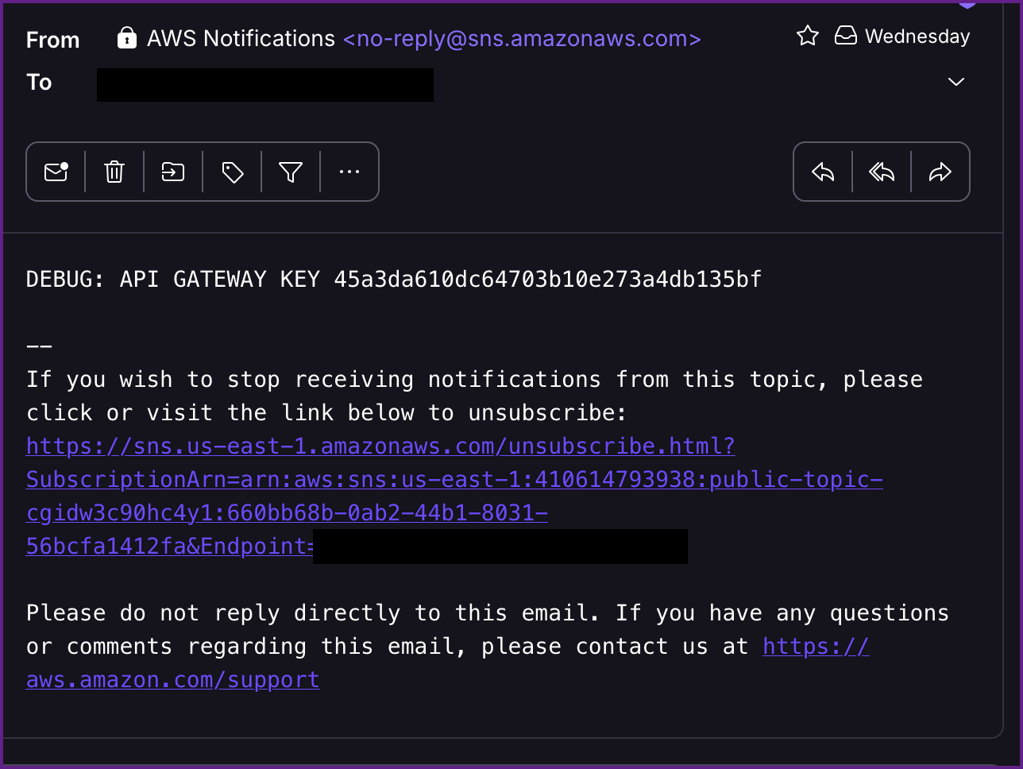Open the move to folder icon

pyautogui.click(x=173, y=172)
